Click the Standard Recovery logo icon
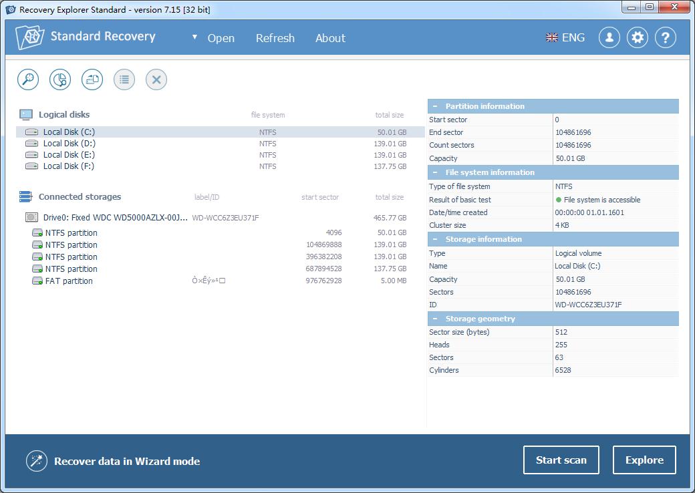Screen dimensions: 695x493 29,37
